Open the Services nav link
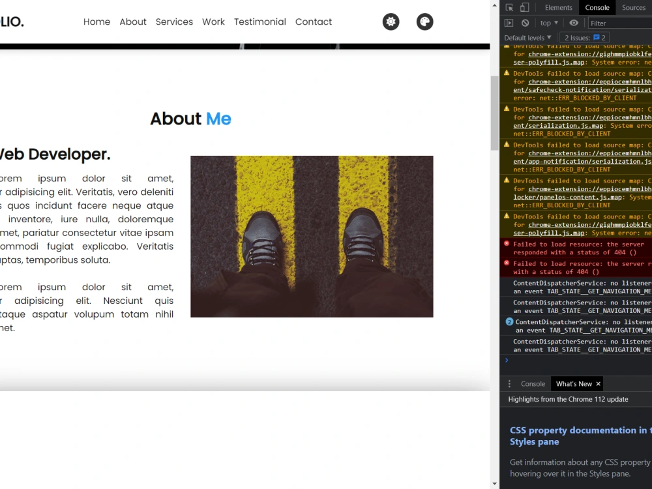The image size is (652, 489). click(x=174, y=22)
